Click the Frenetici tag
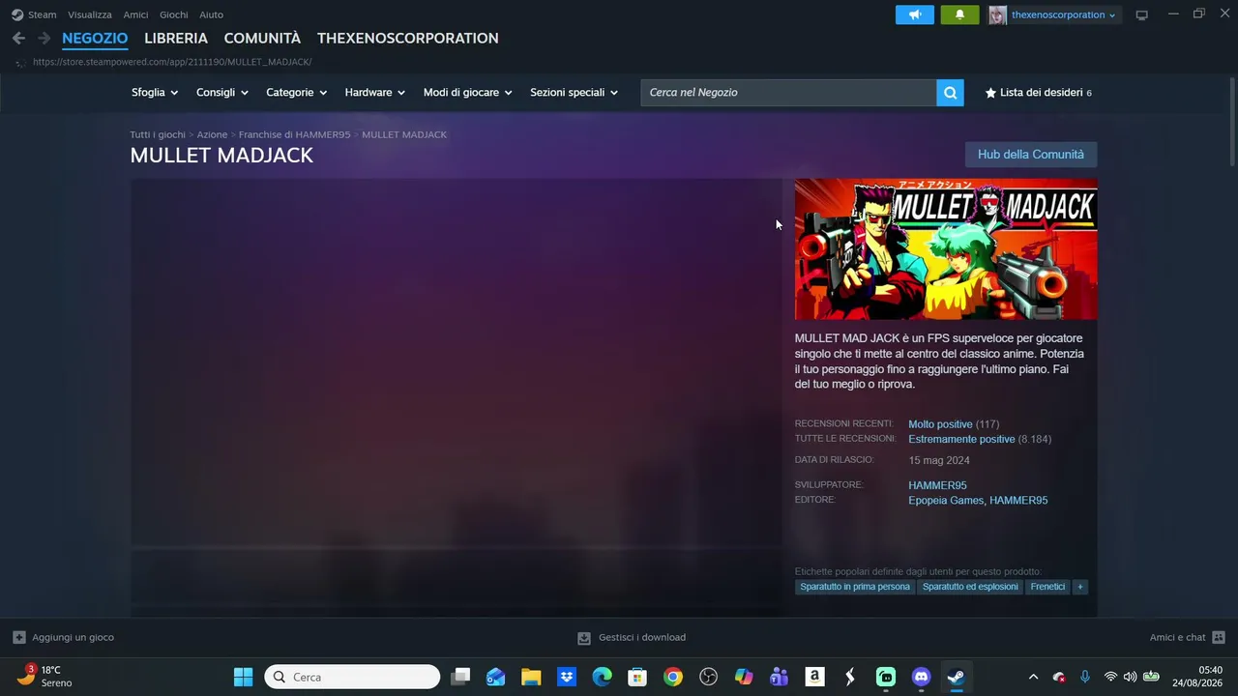This screenshot has height=696, width=1238. (x=1047, y=587)
